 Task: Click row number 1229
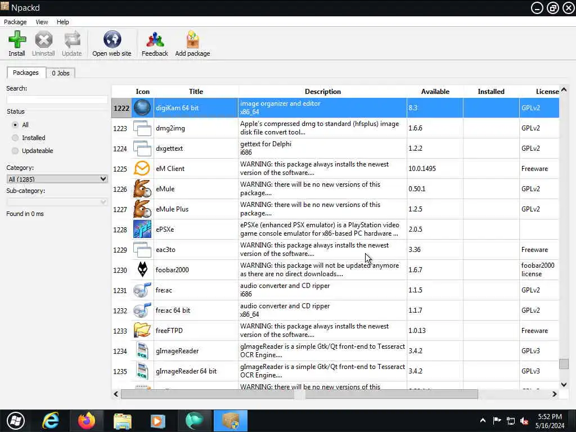coord(120,250)
